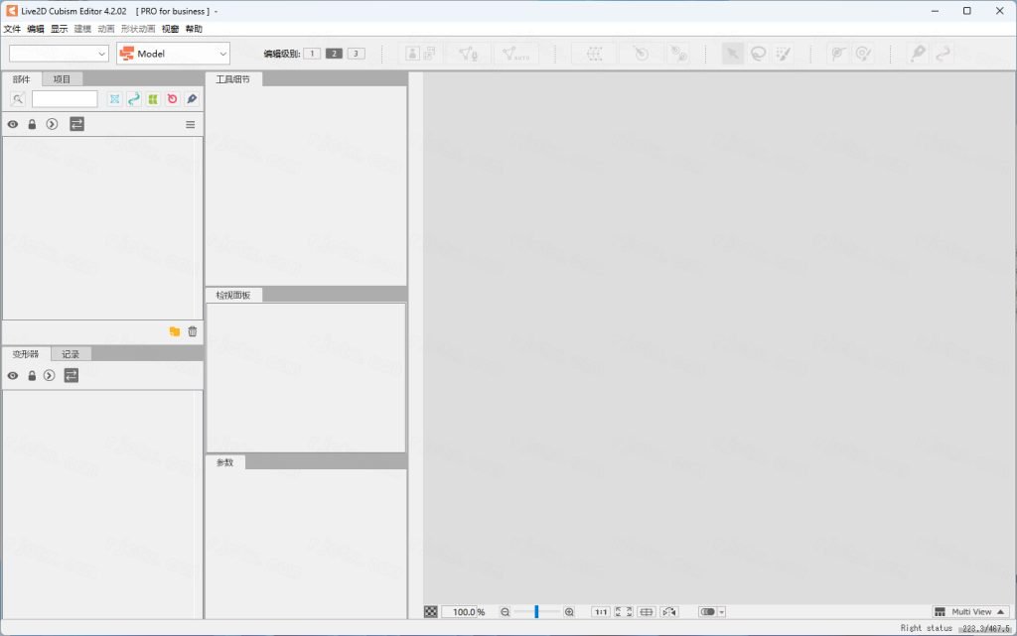Select the arrow selection tool in toolbar
The image size is (1017, 636).
coord(732,54)
